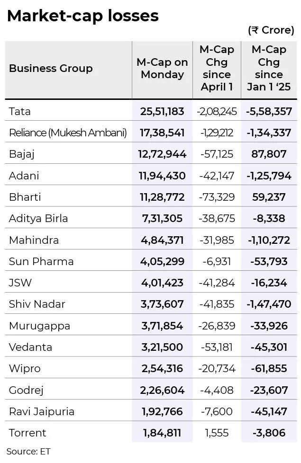
Task: Select the Source: ET footnote
Action: [28, 452]
